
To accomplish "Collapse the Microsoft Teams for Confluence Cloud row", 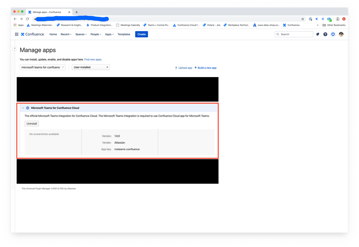I will click(x=23, y=108).
